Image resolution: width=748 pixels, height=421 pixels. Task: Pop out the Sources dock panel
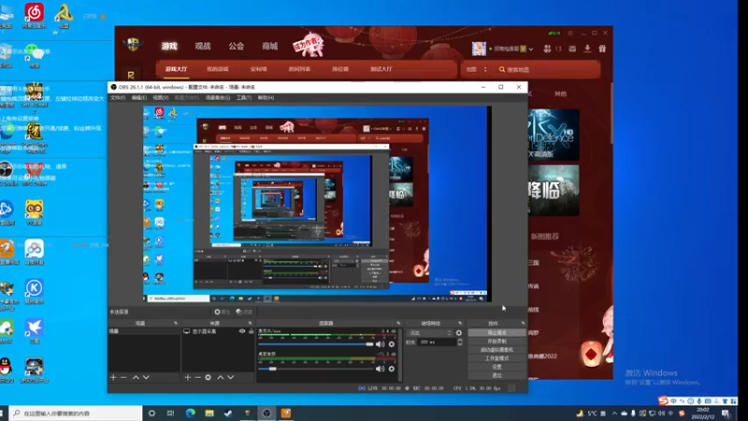(250, 323)
